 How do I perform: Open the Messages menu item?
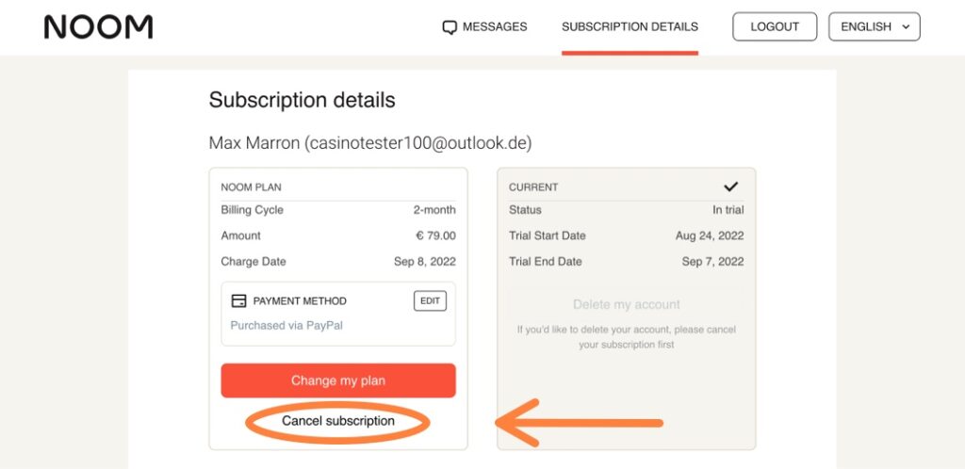click(485, 27)
